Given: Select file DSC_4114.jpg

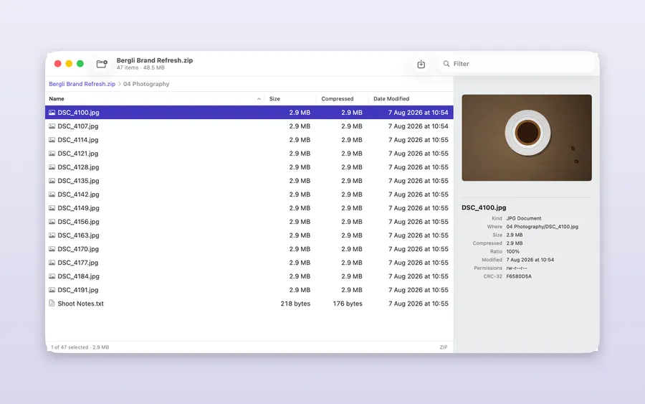Looking at the screenshot, I should (249, 140).
